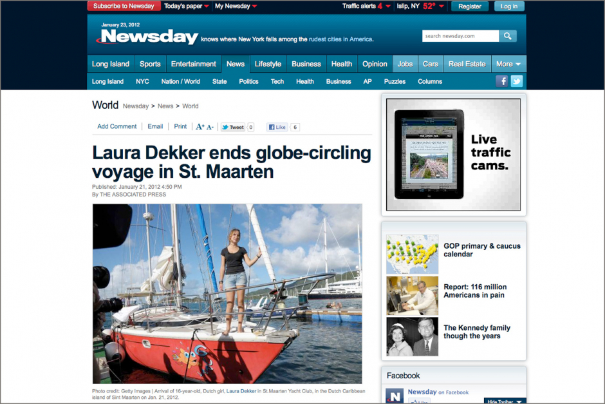
Task: Click the Subscribe to Newsday button
Action: coord(124,6)
